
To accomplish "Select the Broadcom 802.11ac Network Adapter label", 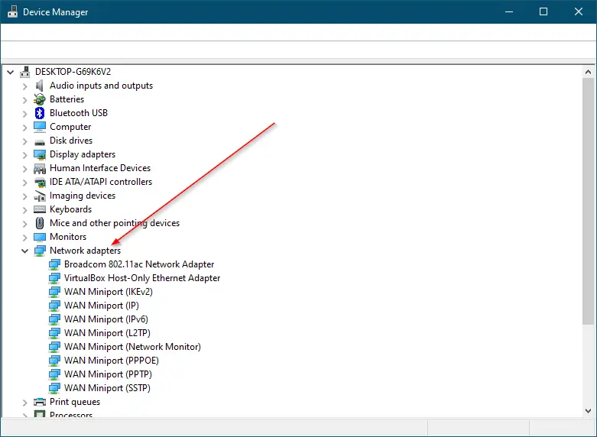I will click(x=139, y=264).
